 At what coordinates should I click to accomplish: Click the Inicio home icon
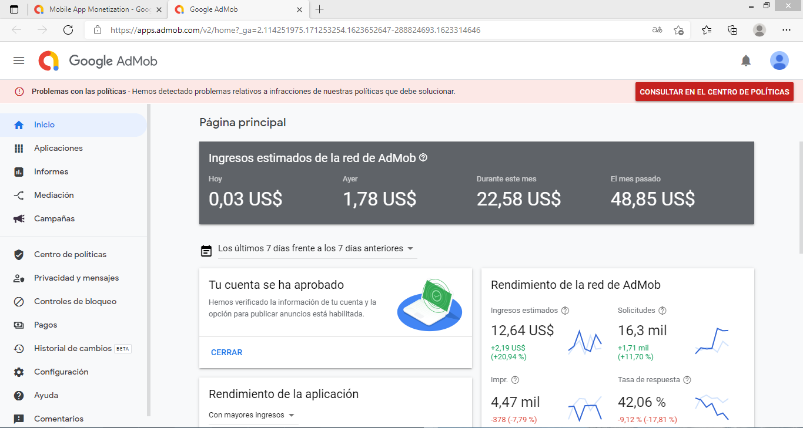click(x=19, y=125)
